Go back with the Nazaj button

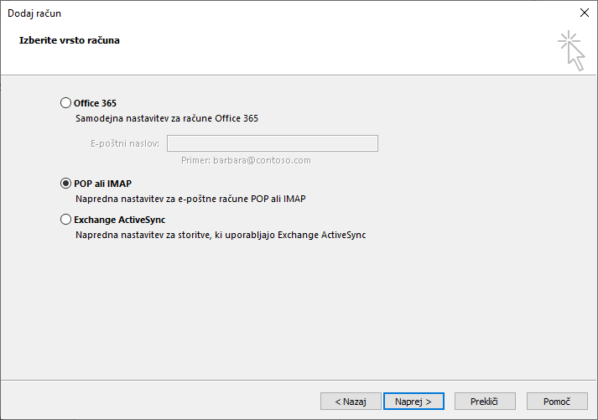[351, 402]
